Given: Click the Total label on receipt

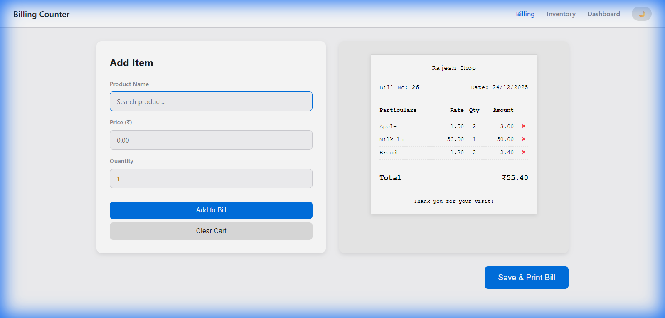Looking at the screenshot, I should [390, 178].
